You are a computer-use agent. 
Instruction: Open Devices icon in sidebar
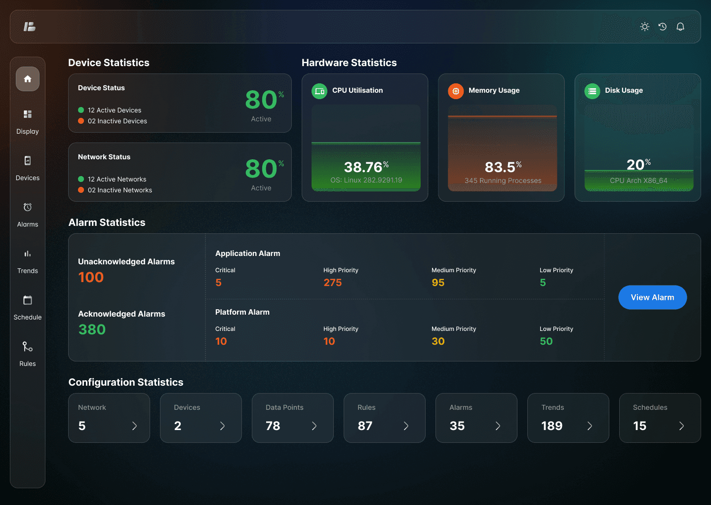point(28,161)
